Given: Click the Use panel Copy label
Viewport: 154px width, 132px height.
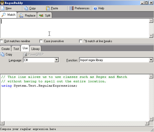Looking at the screenshot, I should tap(9, 54).
